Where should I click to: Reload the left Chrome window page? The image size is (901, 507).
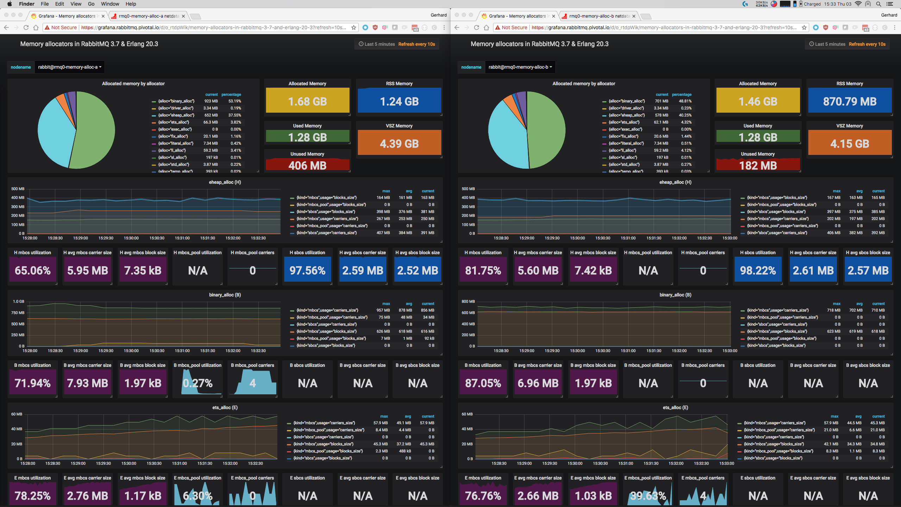26,27
